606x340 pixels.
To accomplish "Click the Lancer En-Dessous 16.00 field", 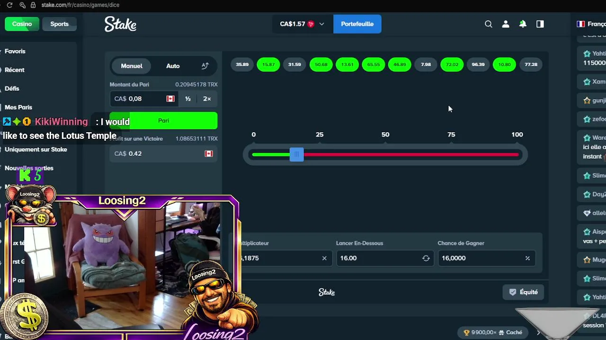I will coord(385,258).
